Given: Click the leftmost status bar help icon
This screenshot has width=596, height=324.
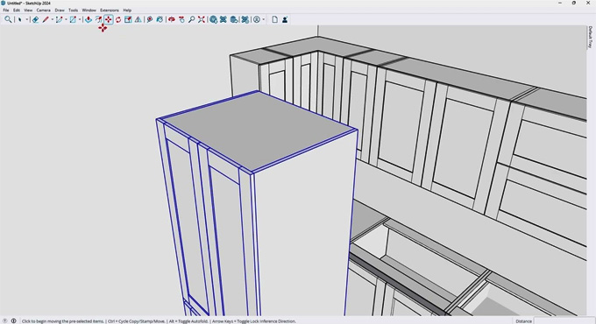Looking at the screenshot, I should (x=5, y=321).
